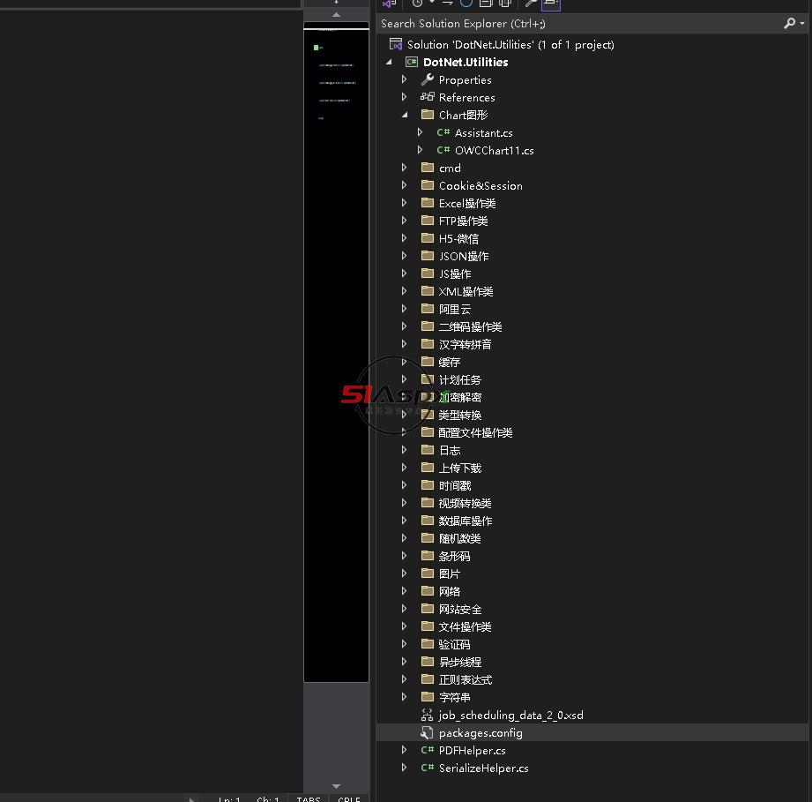This screenshot has height=802, width=812.
Task: Select the '网站安全' folder
Action: 460,609
